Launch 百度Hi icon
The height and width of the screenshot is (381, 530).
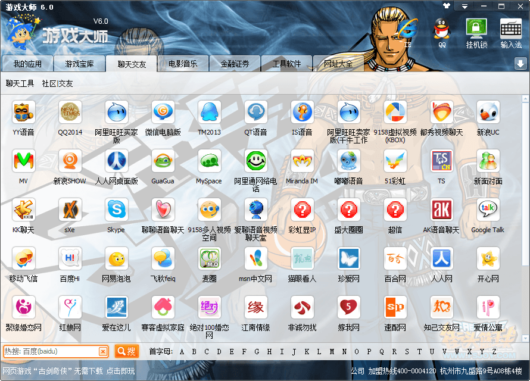[x=70, y=258]
